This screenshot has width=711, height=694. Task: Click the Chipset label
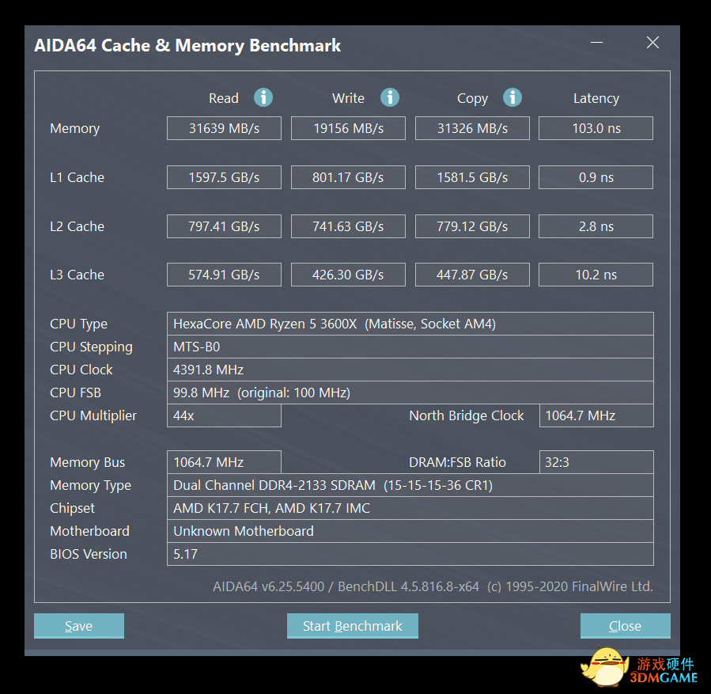click(x=73, y=509)
